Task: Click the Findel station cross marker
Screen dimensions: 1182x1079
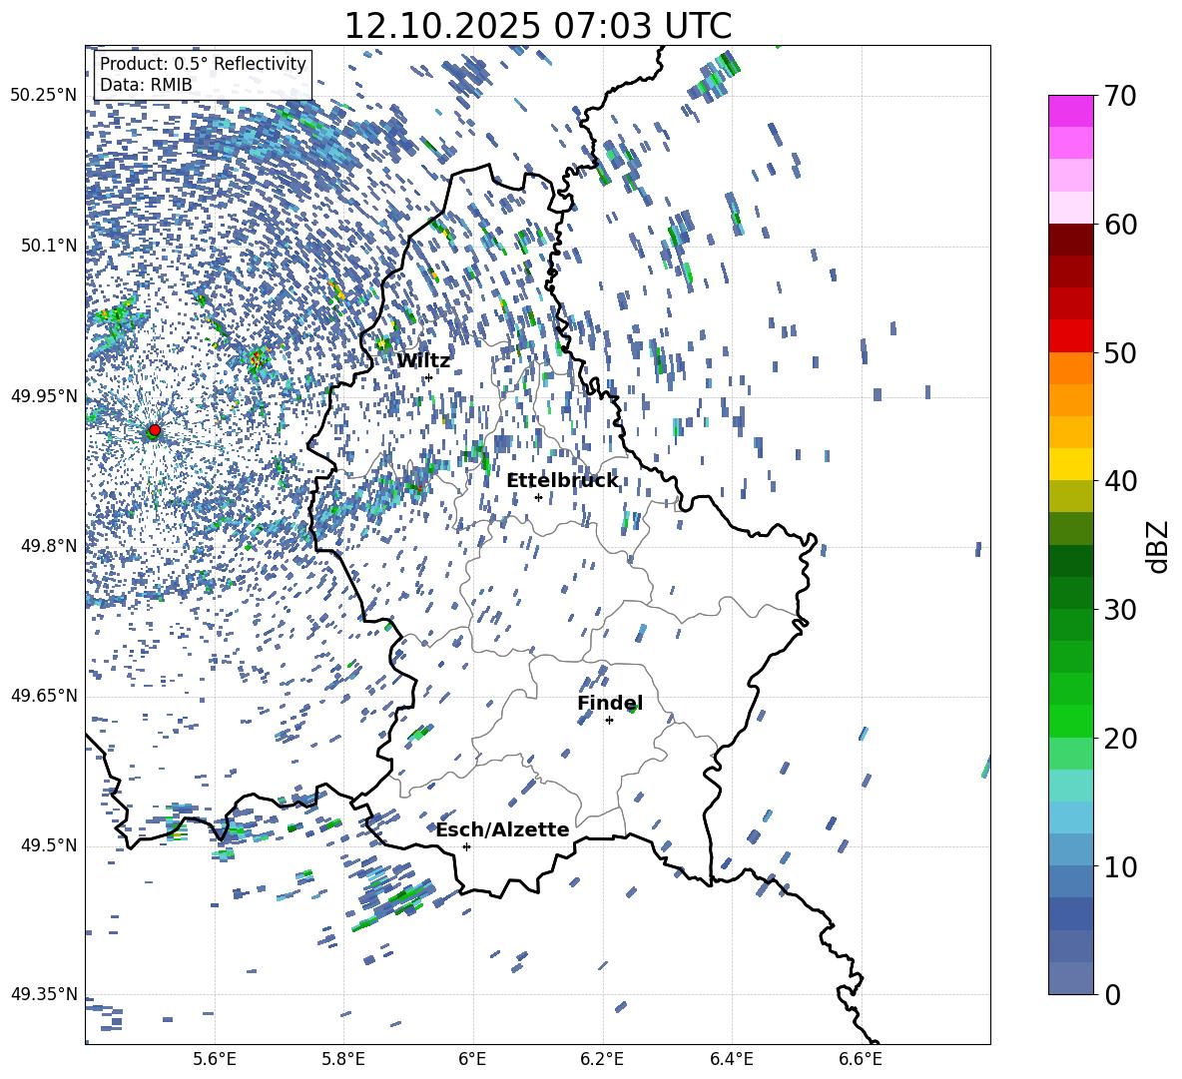Action: point(609,721)
